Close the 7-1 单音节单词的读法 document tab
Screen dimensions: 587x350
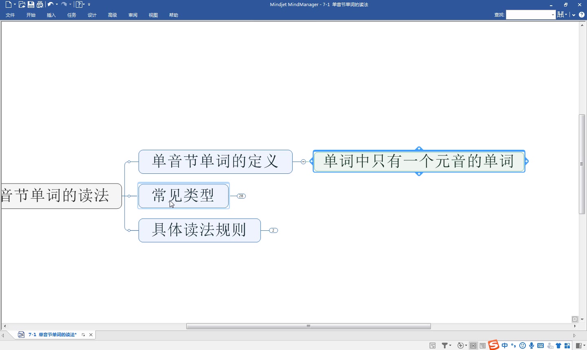91,335
